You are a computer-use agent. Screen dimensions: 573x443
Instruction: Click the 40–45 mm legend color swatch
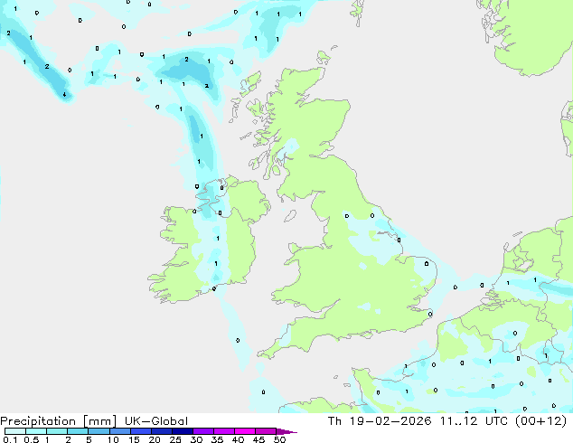pyautogui.click(x=245, y=431)
